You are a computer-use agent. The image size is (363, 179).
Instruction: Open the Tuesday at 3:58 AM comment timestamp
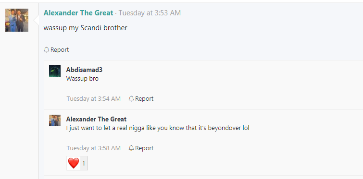coord(94,148)
